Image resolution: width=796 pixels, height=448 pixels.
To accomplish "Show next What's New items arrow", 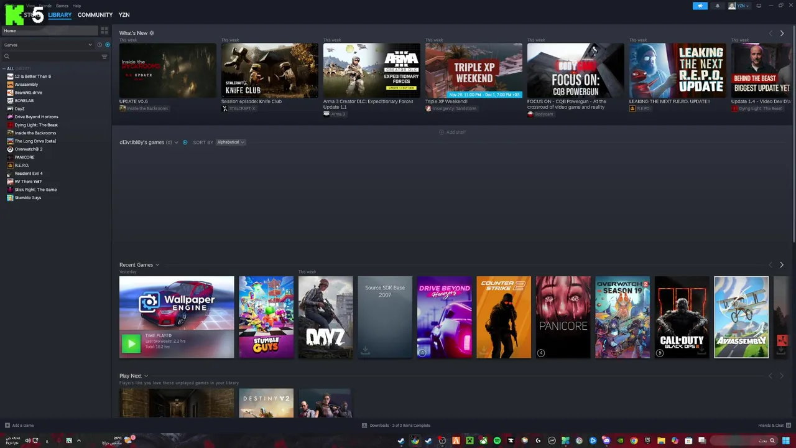I will pos(782,33).
